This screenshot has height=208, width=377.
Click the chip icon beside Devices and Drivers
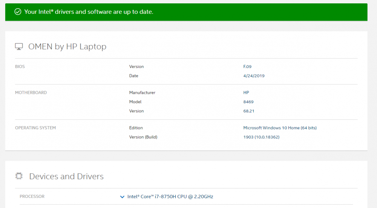(x=19, y=176)
